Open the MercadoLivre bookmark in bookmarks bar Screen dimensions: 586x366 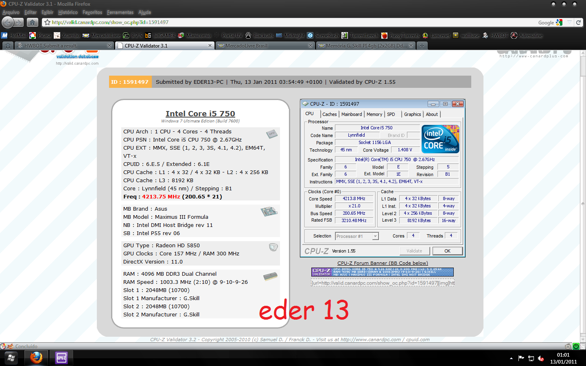tap(102, 35)
